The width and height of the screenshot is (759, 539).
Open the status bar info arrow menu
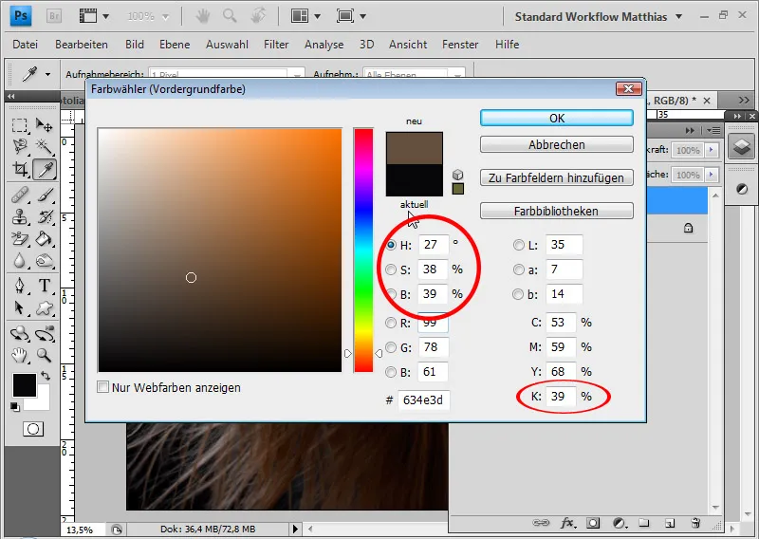pos(295,529)
